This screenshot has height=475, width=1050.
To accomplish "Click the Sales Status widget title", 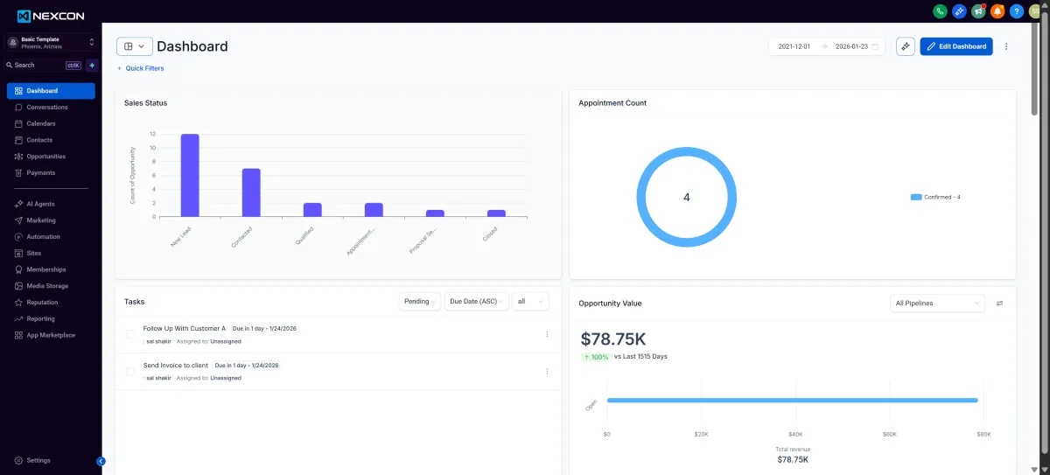I will 145,102.
